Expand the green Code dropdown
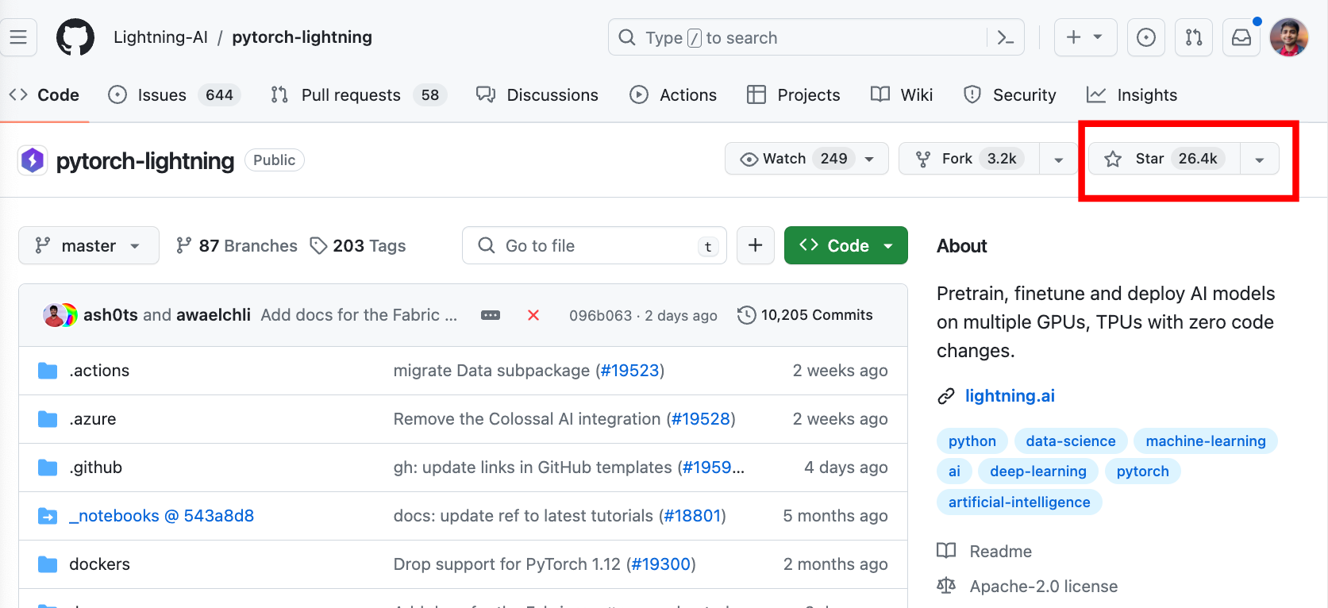This screenshot has width=1328, height=608. click(846, 245)
